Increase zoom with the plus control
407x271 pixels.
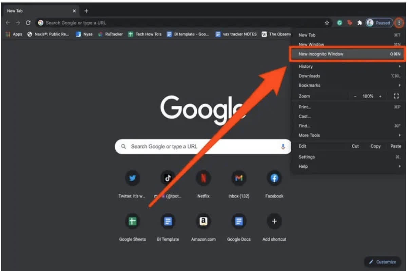coord(381,96)
